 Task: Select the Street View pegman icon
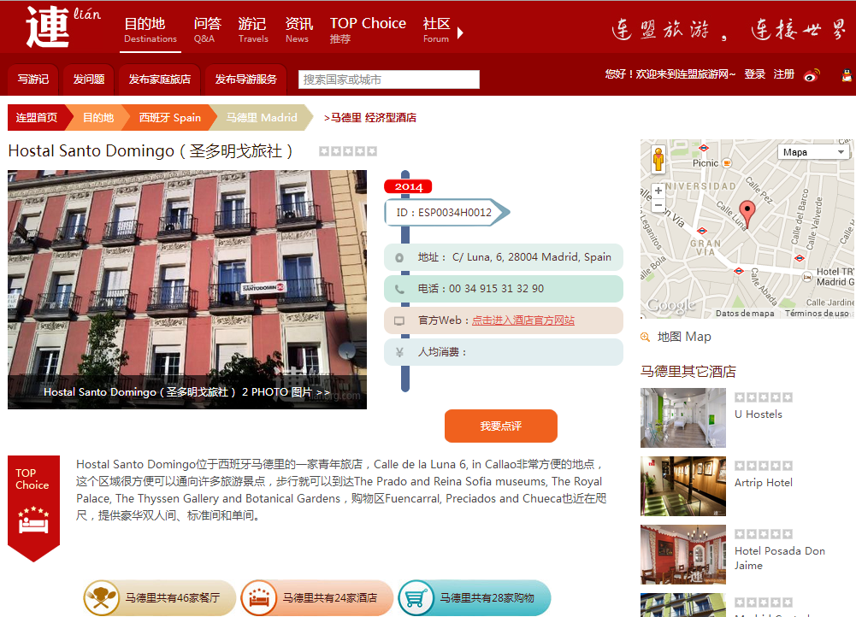pos(658,159)
